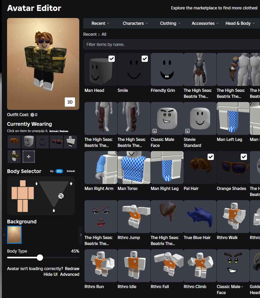Switch avatar rig to R15

59,171
